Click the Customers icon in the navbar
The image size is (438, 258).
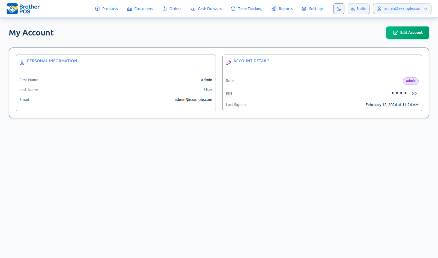(x=129, y=8)
